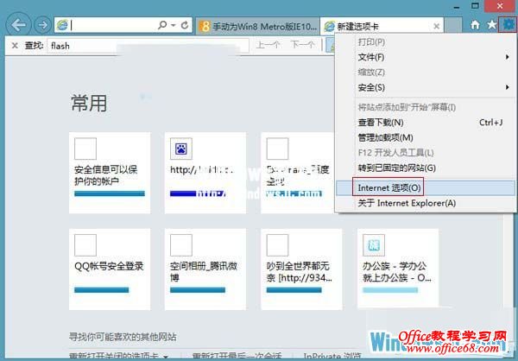The width and height of the screenshot is (518, 361).
Task: Click the Home icon
Action: pyautogui.click(x=475, y=25)
